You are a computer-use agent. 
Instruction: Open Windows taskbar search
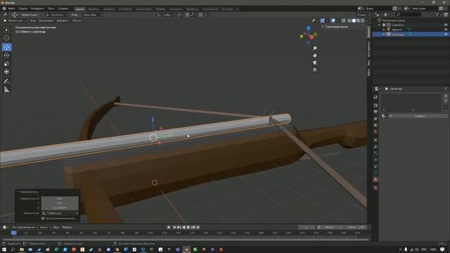13,249
